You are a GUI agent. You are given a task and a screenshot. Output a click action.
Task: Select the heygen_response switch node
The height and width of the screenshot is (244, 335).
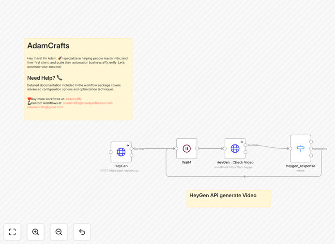coord(301,148)
